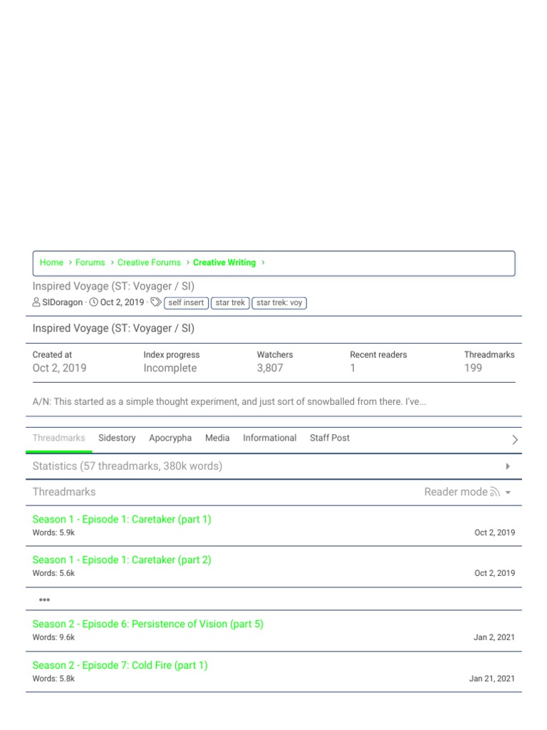
Task: Click the 'self insert' tag
Action: (x=186, y=303)
